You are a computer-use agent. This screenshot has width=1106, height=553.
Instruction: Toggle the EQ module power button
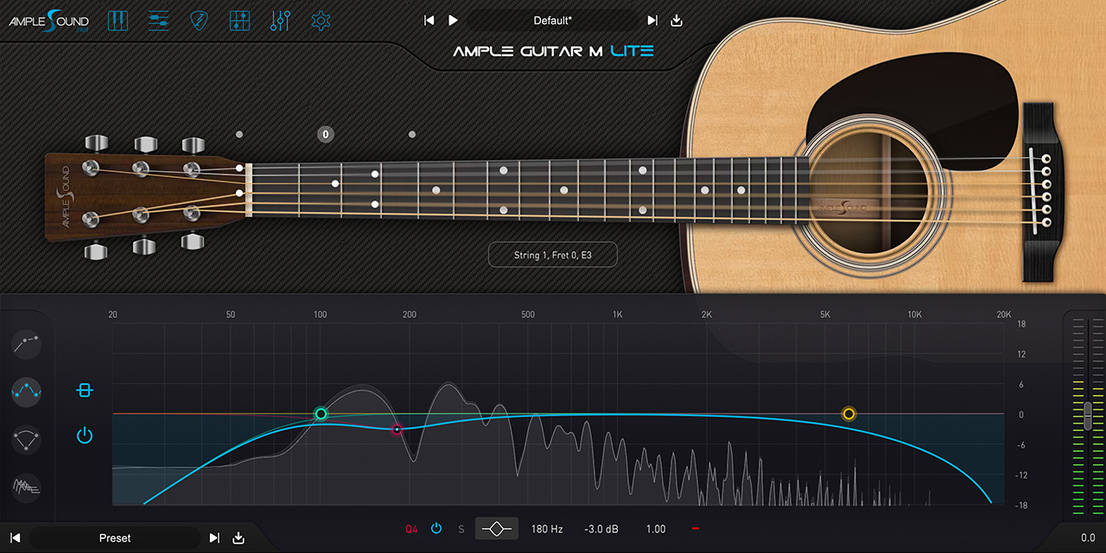pyautogui.click(x=84, y=435)
